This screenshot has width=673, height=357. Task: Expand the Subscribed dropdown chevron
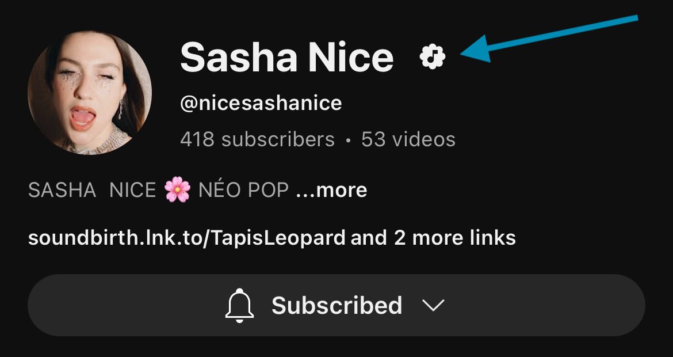click(x=433, y=305)
